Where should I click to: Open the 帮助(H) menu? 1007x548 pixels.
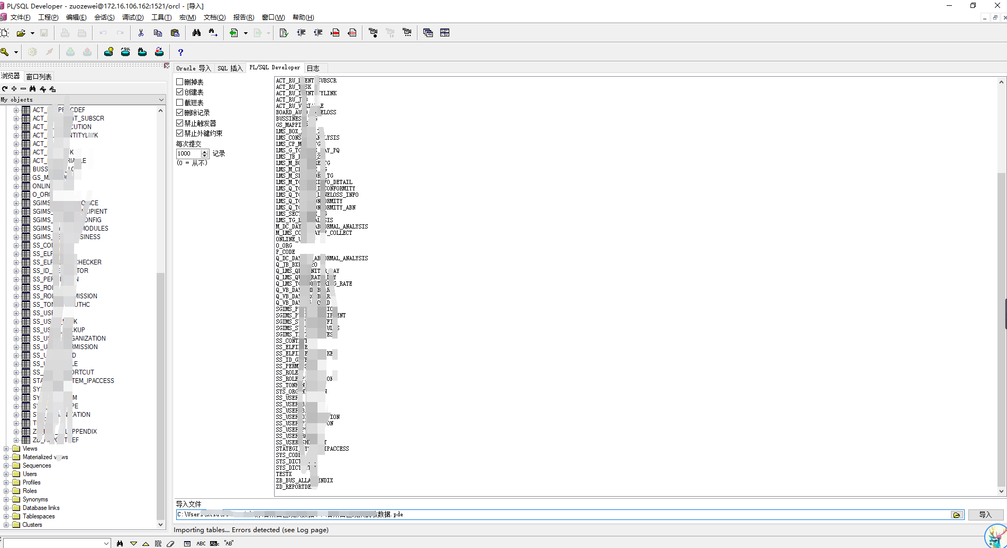[303, 17]
